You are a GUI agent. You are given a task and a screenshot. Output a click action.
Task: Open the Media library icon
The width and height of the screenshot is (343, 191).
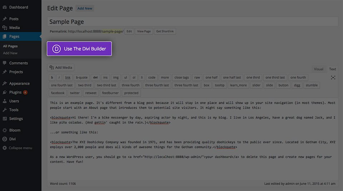click(x=5, y=27)
